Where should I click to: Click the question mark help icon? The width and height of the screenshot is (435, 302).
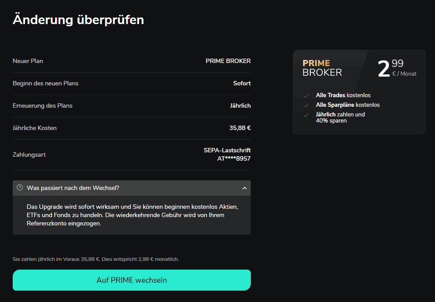pyautogui.click(x=20, y=187)
